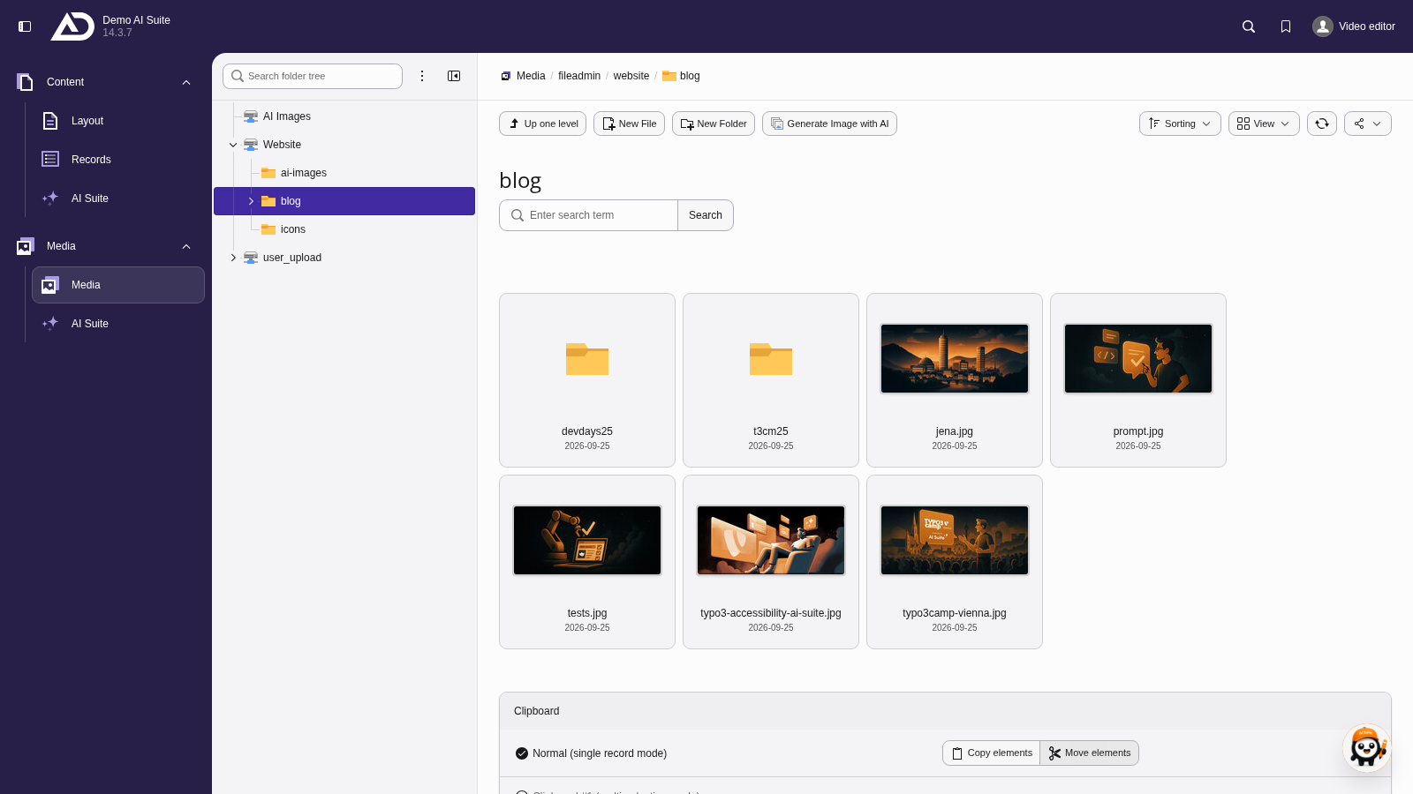Screen dimensions: 1413x794
Task: Open AI Suite under Content
Action: tap(118, 198)
